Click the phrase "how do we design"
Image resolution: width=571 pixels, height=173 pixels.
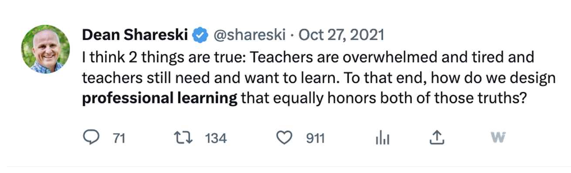500,78
